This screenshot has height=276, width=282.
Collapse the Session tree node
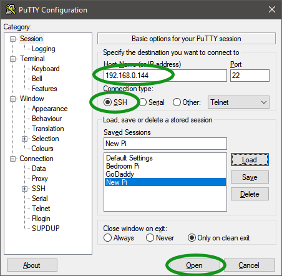click(13, 39)
